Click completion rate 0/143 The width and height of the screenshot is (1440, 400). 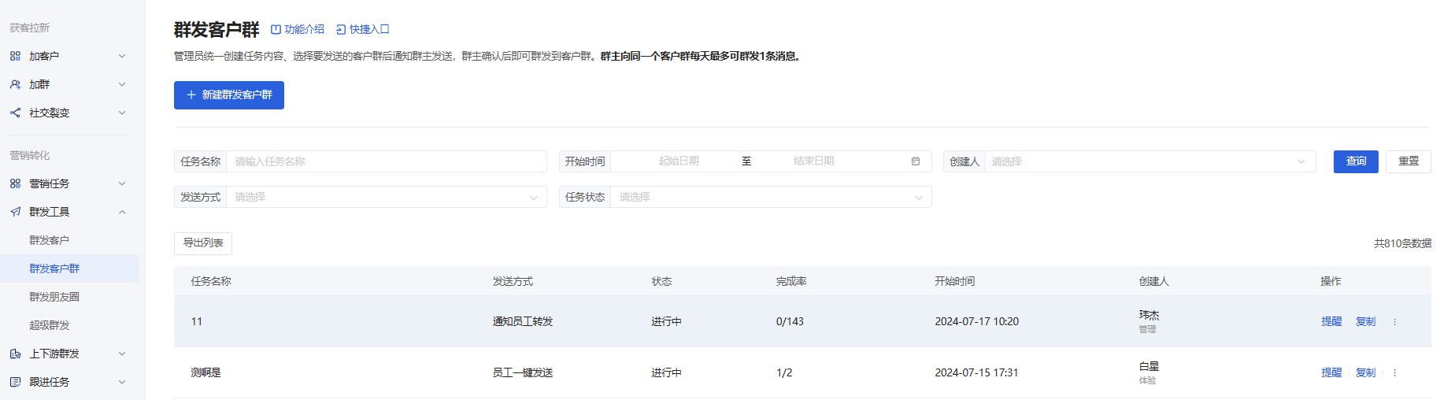click(x=790, y=321)
